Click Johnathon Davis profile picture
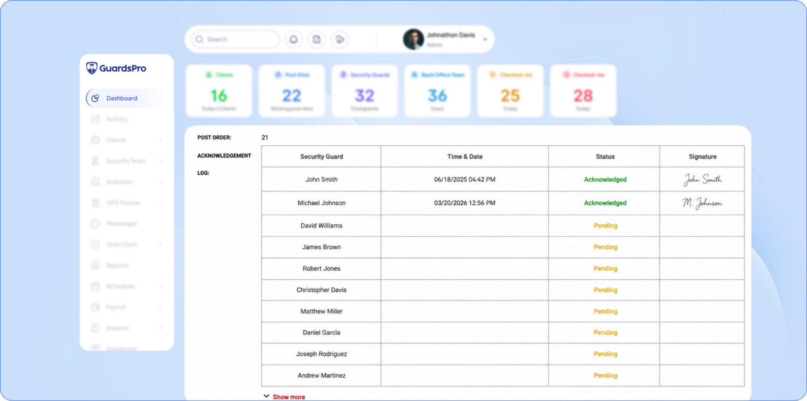The image size is (807, 401). tap(413, 39)
